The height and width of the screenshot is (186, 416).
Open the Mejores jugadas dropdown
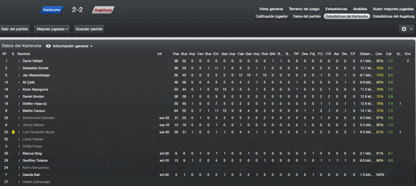(52, 29)
